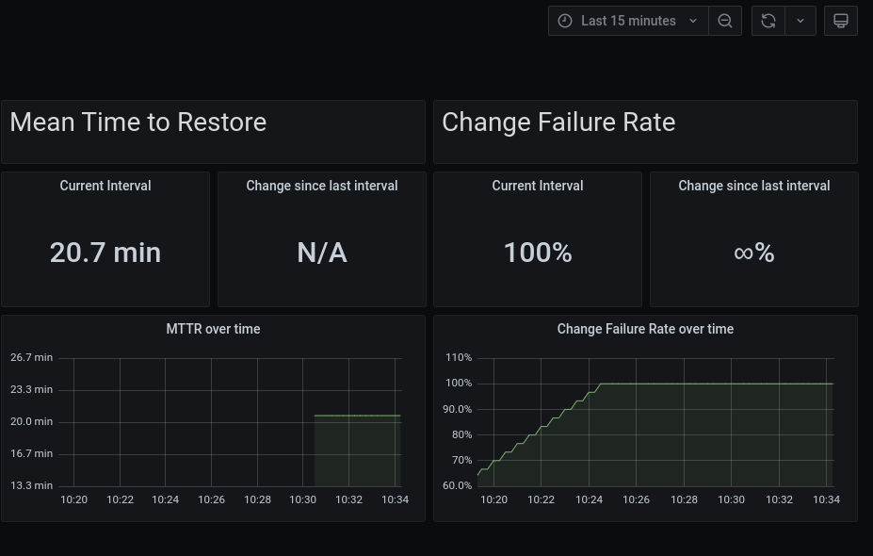This screenshot has width=873, height=556.
Task: Click the 110% axis label
Action: tap(459, 358)
